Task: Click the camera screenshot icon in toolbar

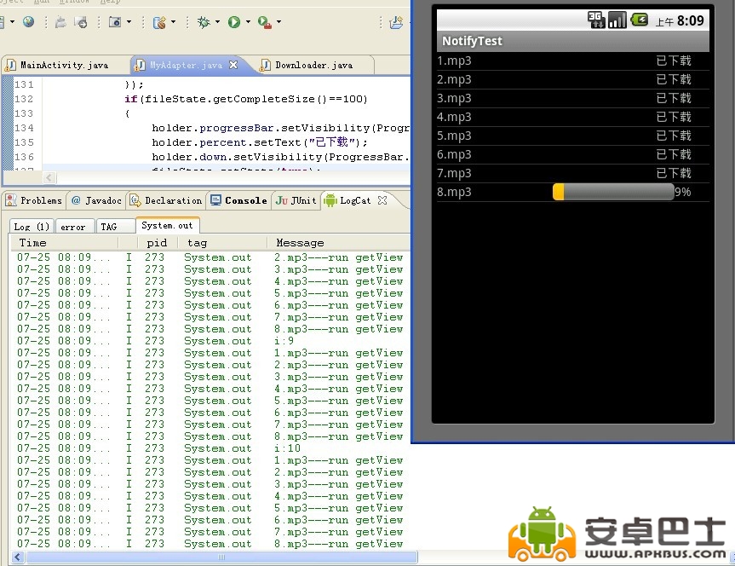Action: tap(115, 22)
